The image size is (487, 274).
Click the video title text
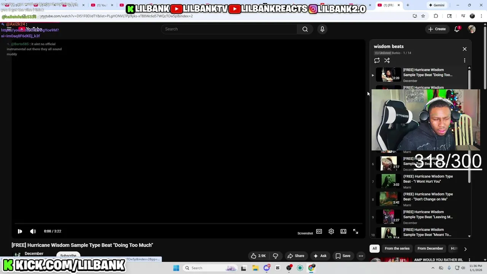pyautogui.click(x=82, y=245)
